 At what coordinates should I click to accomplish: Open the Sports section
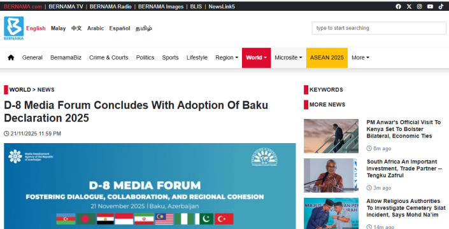click(x=171, y=57)
